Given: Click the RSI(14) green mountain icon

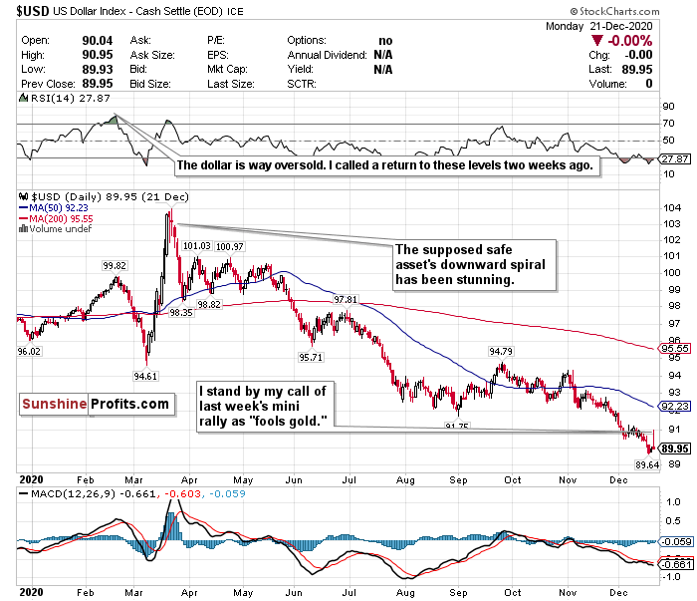Looking at the screenshot, I should [x=23, y=98].
